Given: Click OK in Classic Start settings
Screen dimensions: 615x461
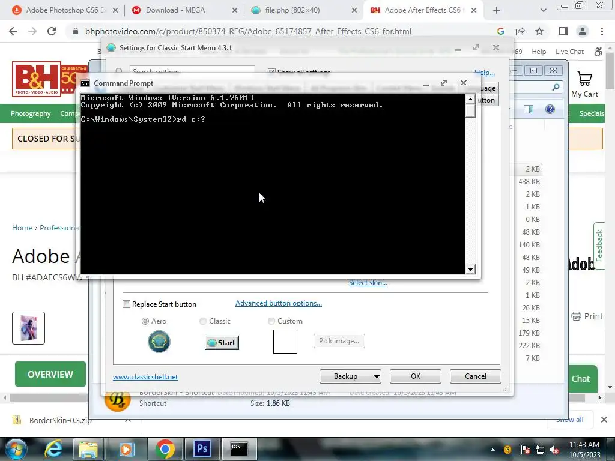Looking at the screenshot, I should point(416,376).
